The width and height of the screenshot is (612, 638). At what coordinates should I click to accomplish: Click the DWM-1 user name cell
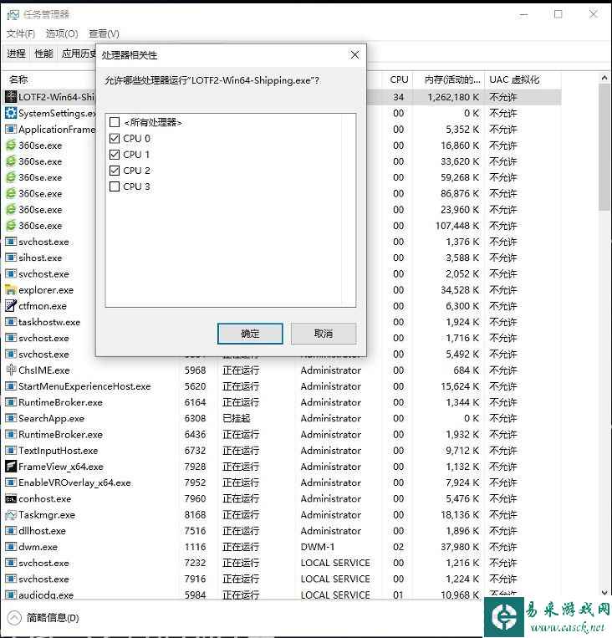(318, 547)
